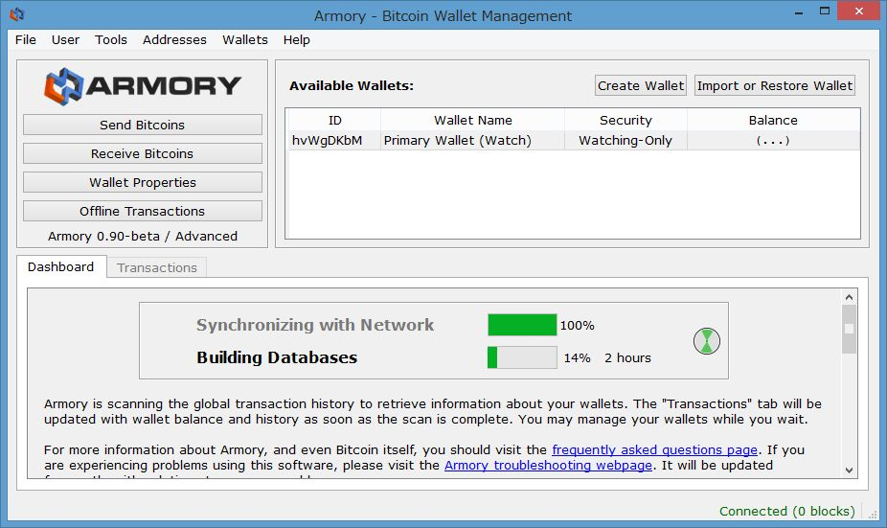887x528 pixels.
Task: Click the Armory icon in the title bar
Action: pyautogui.click(x=17, y=13)
